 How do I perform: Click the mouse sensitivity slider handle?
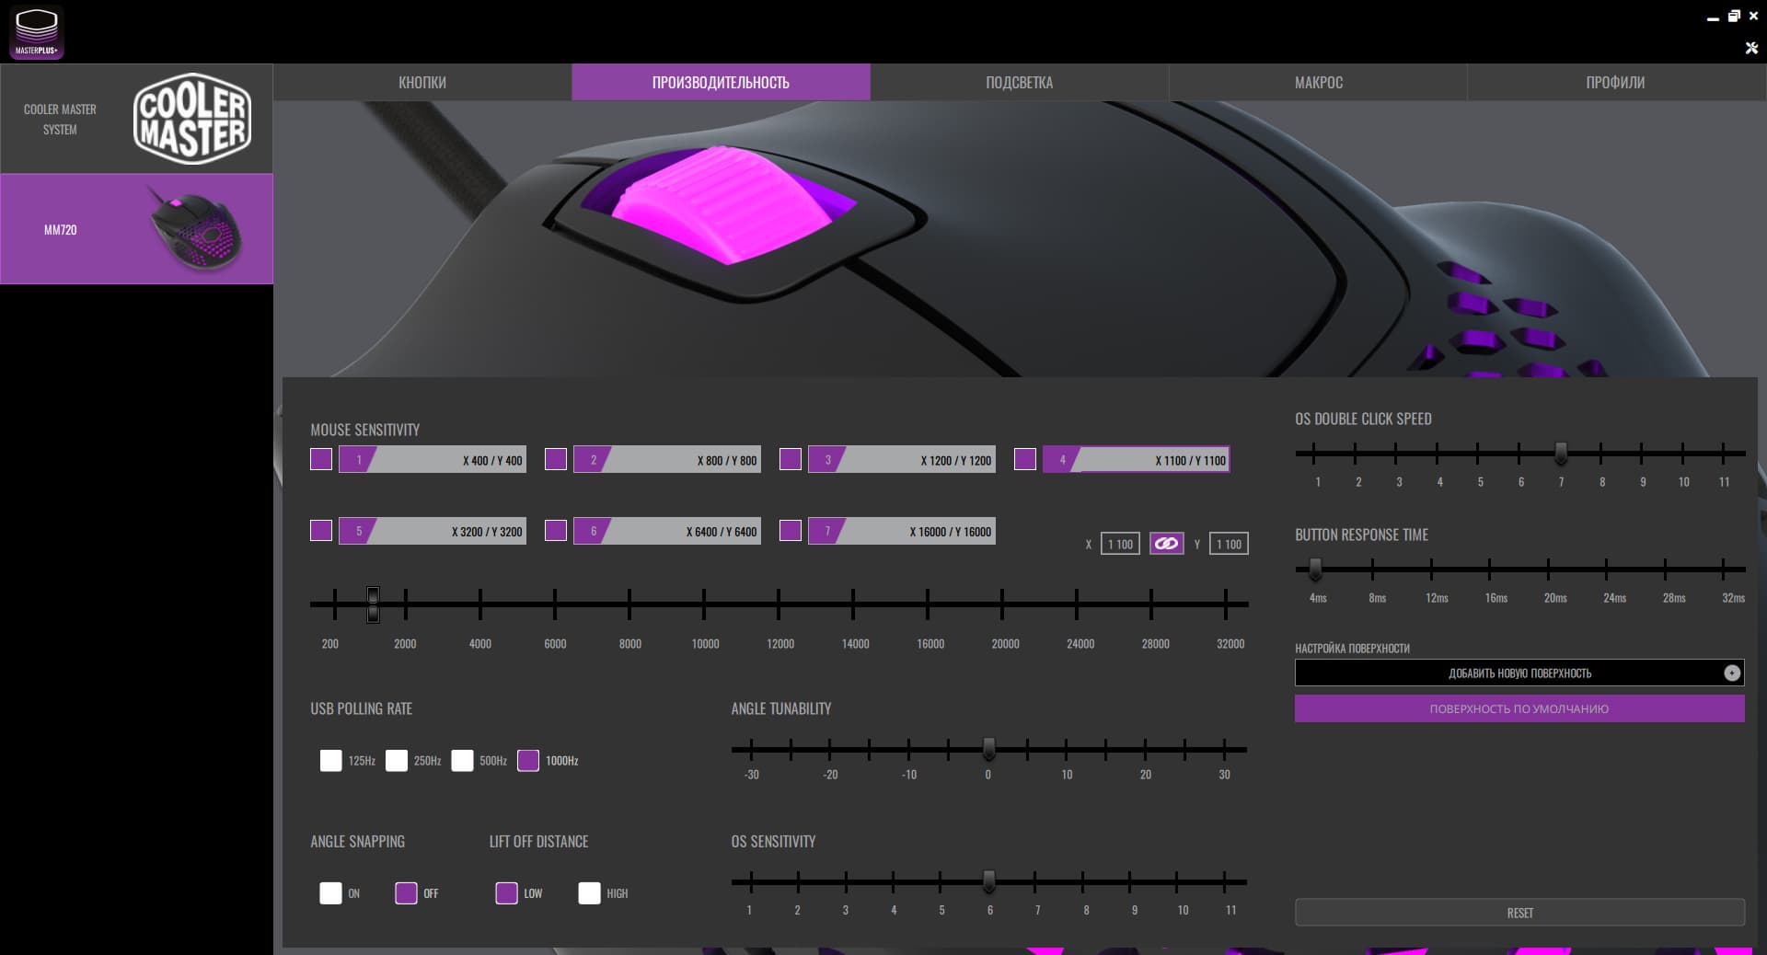click(x=373, y=604)
